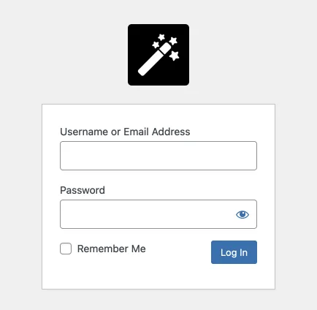
Task: Click the word Address in username label
Action: pos(171,132)
